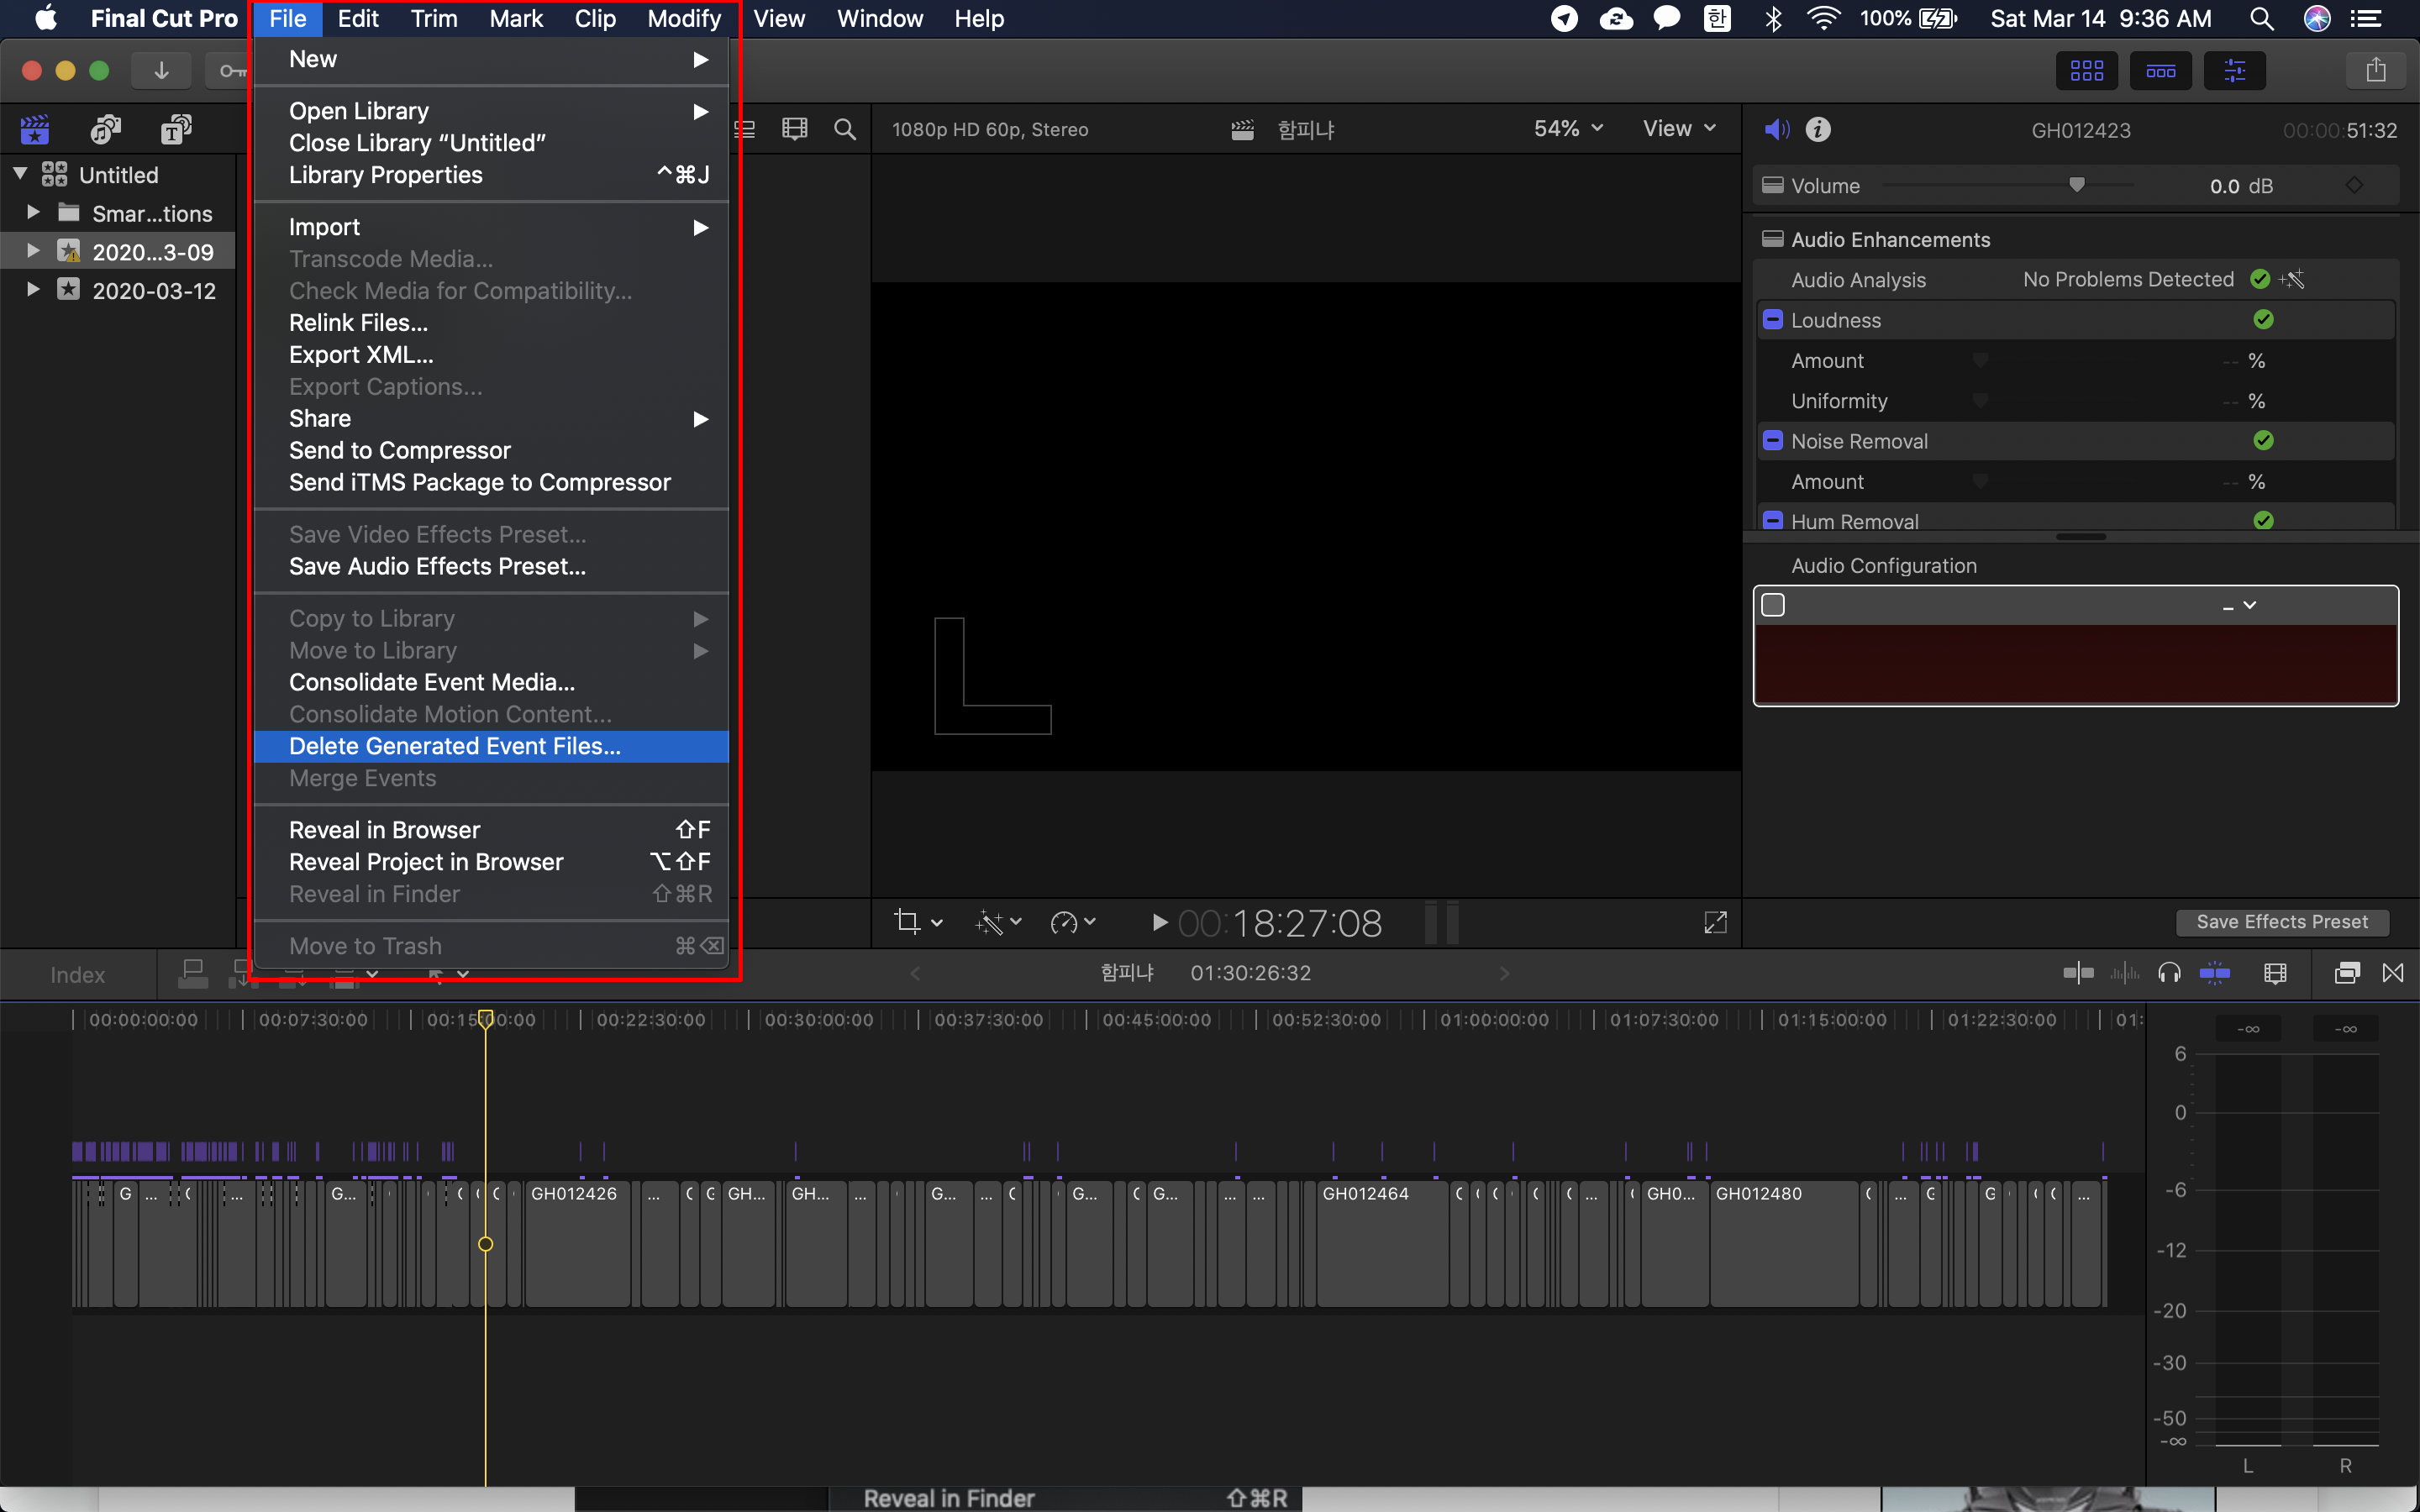Image resolution: width=2420 pixels, height=1512 pixels.
Task: Select Delete Generated Event Files menu item
Action: pyautogui.click(x=455, y=746)
